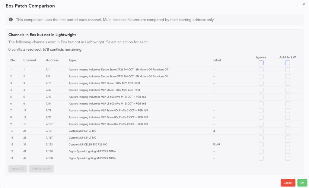
Task: Confirm with the green Ok button
Action: pyautogui.click(x=302, y=183)
